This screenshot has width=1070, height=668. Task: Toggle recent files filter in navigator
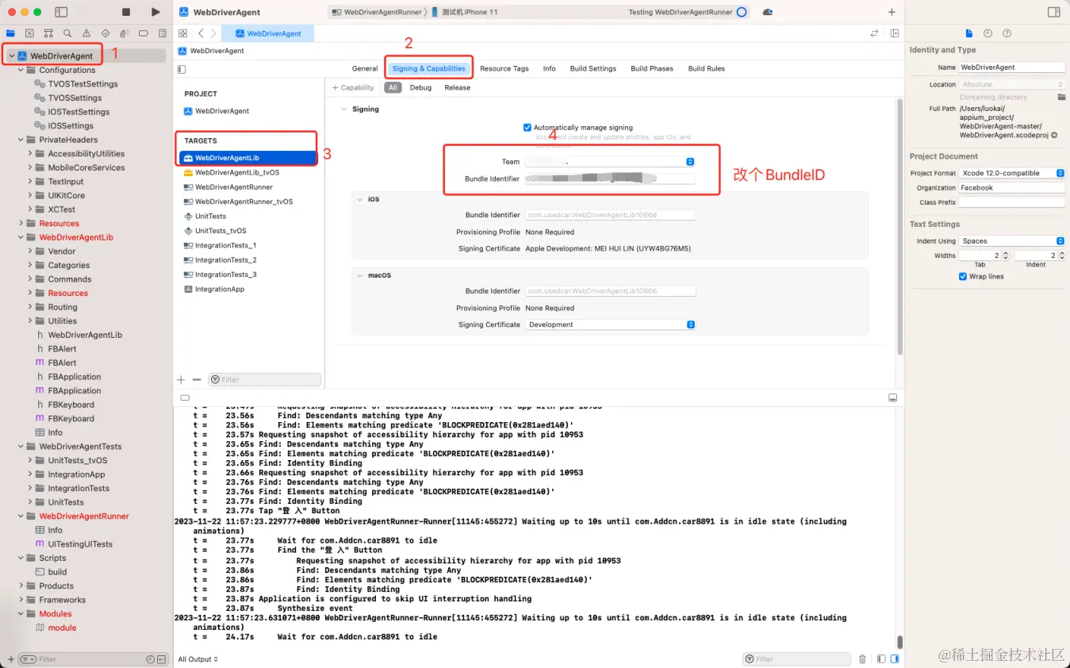(151, 659)
